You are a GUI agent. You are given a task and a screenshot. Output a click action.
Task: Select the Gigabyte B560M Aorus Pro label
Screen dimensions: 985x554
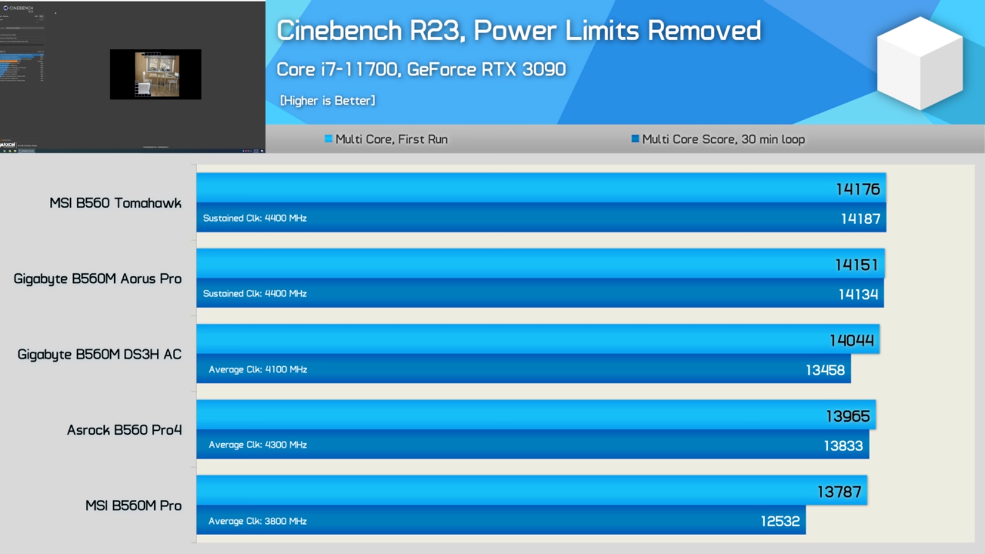pos(98,279)
